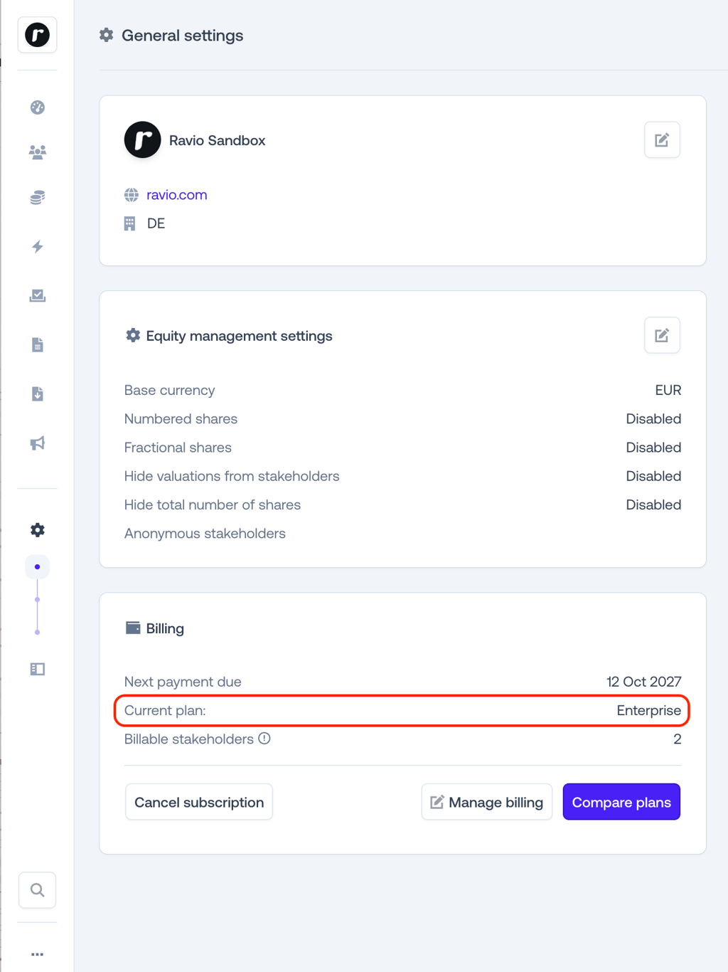Open the search magnifier button
728x972 pixels.
click(38, 890)
